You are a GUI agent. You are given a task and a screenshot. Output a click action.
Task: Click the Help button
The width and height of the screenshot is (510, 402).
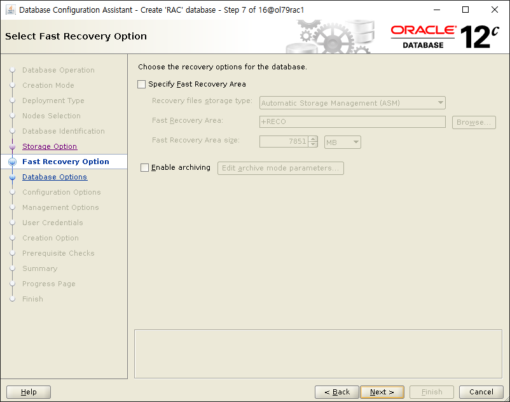[29, 392]
